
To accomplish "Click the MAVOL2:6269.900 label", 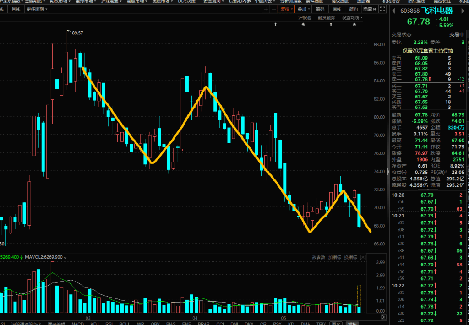I will tap(44, 257).
